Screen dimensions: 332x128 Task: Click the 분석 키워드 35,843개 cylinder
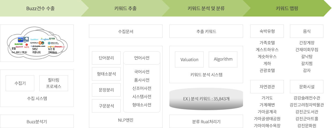point(206,99)
